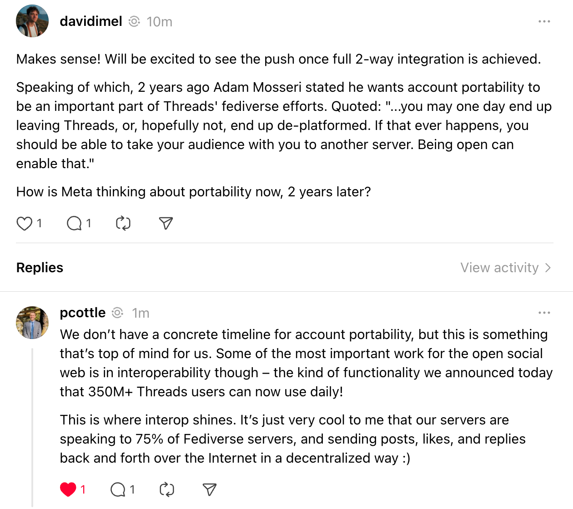Share pcottle's reply via paper plane icon
The width and height of the screenshot is (573, 509).
click(x=209, y=489)
